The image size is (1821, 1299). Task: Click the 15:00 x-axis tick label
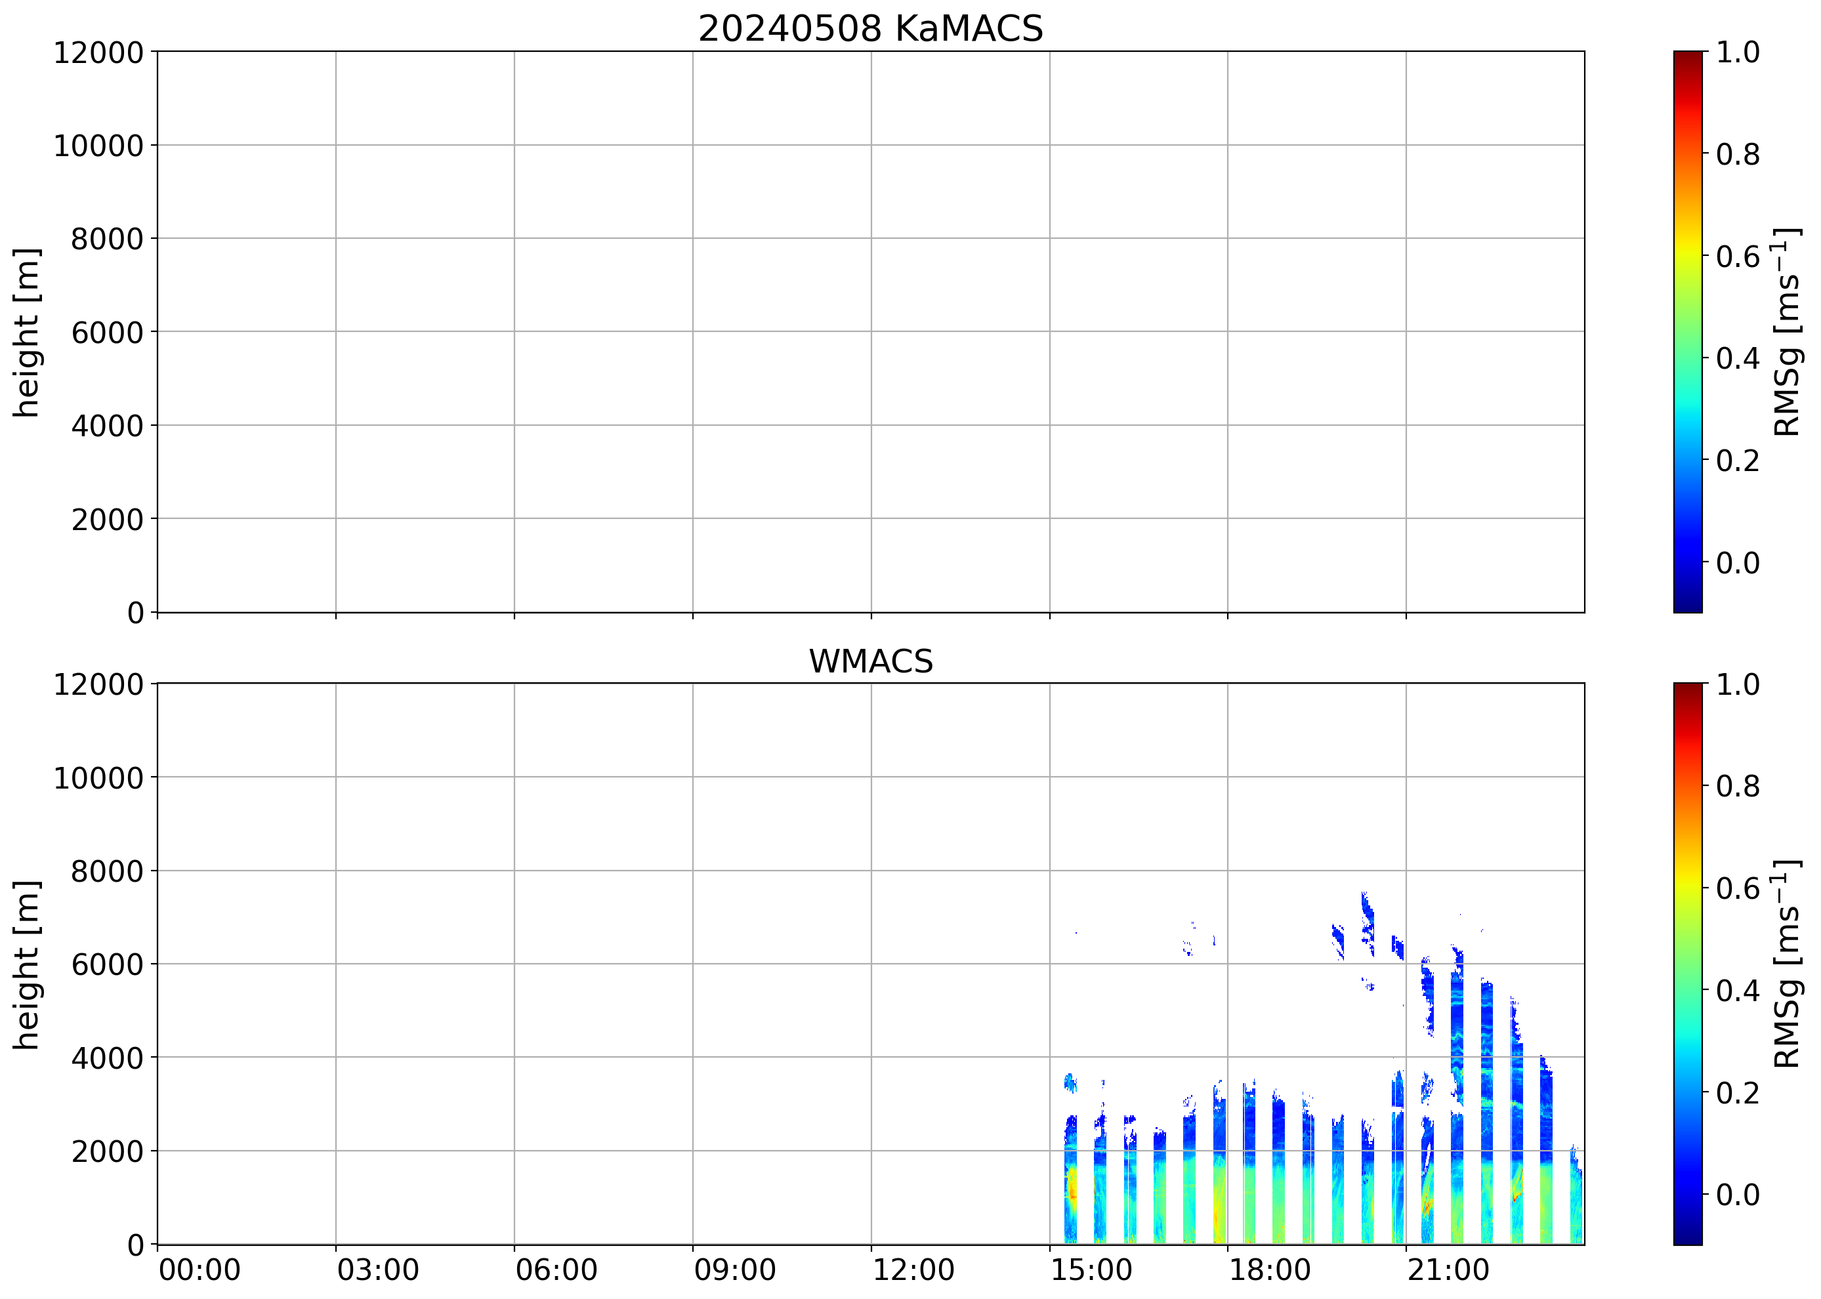(x=1091, y=1270)
